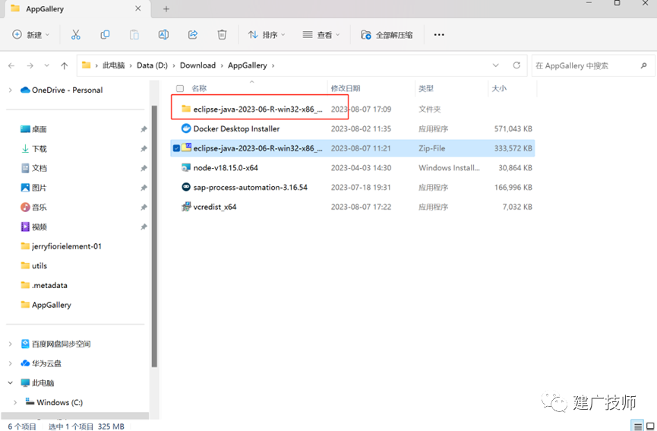Open jerryfiorielement-01 in sidebar
The width and height of the screenshot is (657, 431).
pyautogui.click(x=62, y=246)
